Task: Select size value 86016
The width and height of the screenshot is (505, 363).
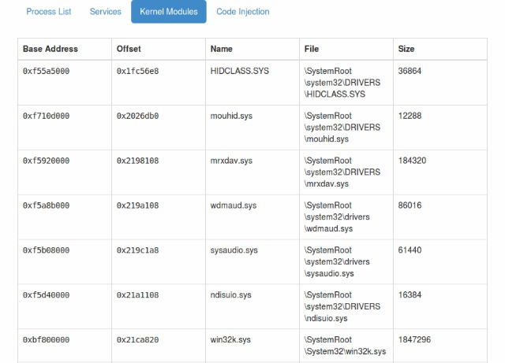Action: click(x=410, y=206)
